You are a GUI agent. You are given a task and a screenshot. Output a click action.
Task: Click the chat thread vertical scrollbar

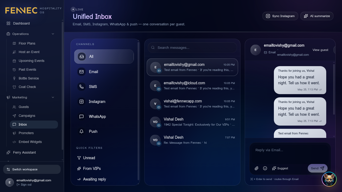[334, 89]
